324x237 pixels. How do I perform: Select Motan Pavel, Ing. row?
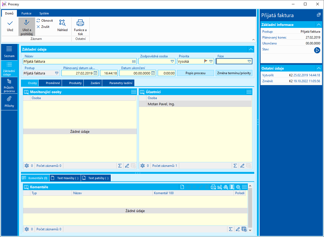click(195, 104)
